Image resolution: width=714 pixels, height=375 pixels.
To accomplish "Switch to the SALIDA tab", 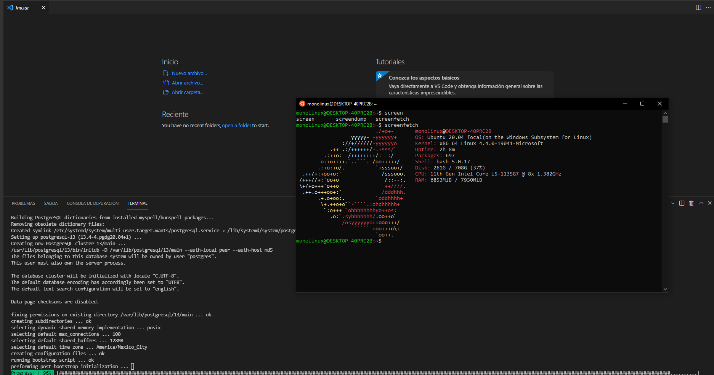I will [51, 203].
